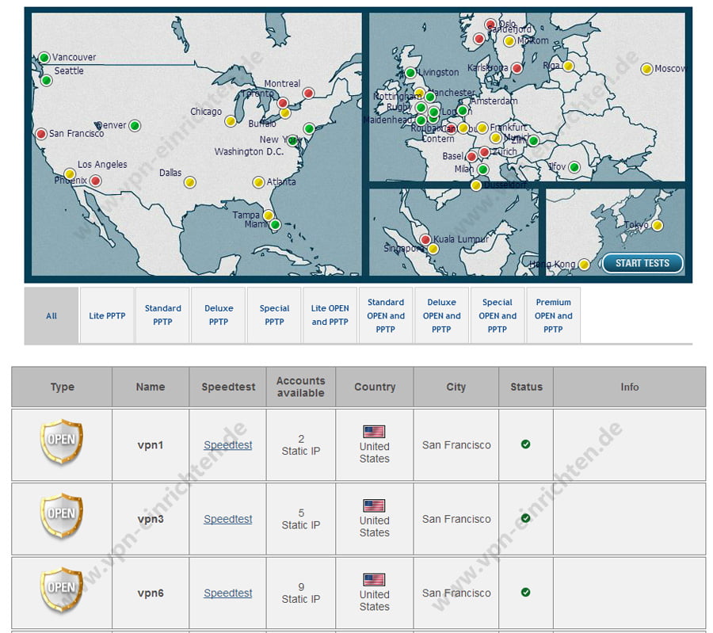Select the Kuala Lumpur red marker
Viewport: 713px width, 633px height.
pos(425,239)
